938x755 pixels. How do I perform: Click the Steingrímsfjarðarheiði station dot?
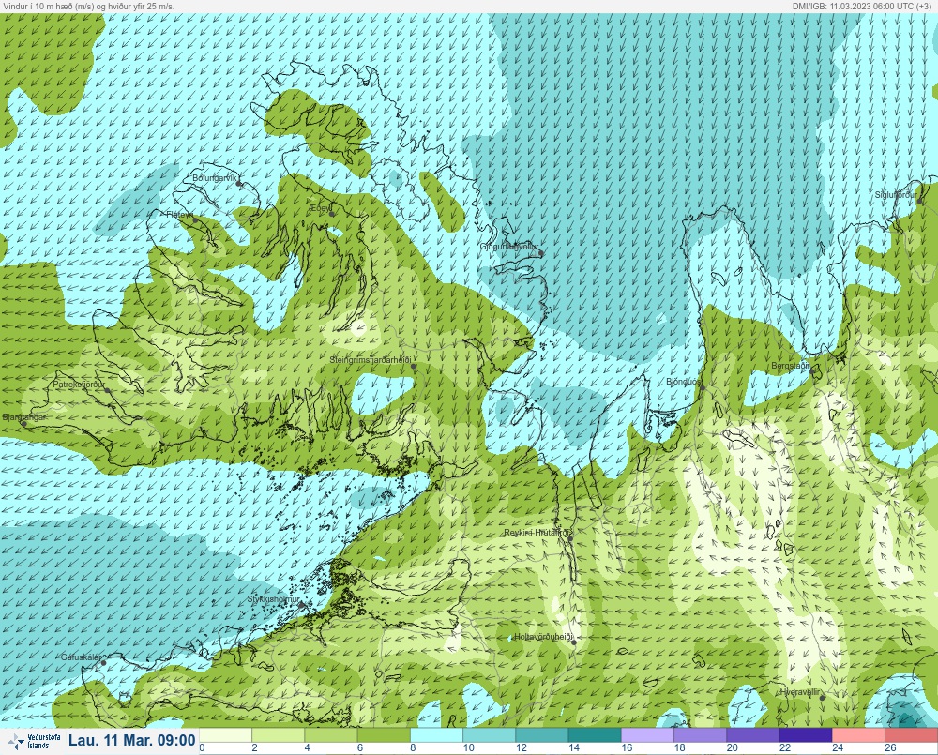click(x=414, y=366)
